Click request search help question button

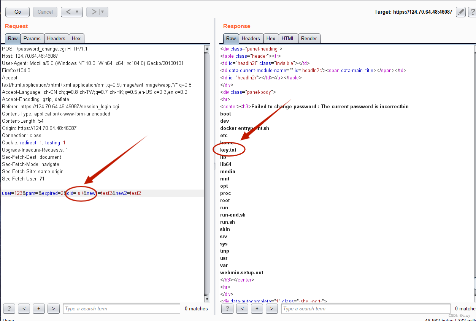9,308
